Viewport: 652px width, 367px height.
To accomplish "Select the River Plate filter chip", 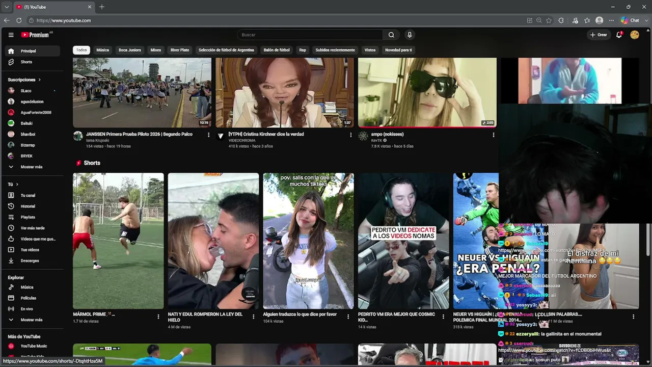I will point(180,50).
